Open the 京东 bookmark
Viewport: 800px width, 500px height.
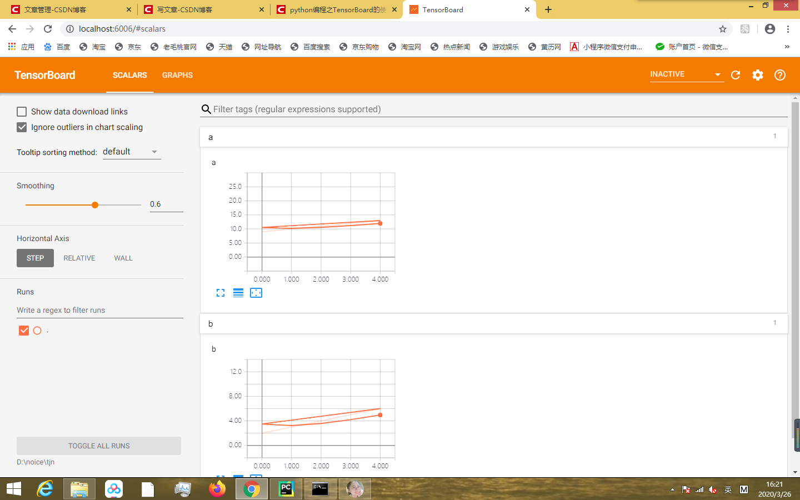point(128,47)
